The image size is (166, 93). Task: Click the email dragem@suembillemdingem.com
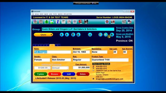[x=109, y=79]
